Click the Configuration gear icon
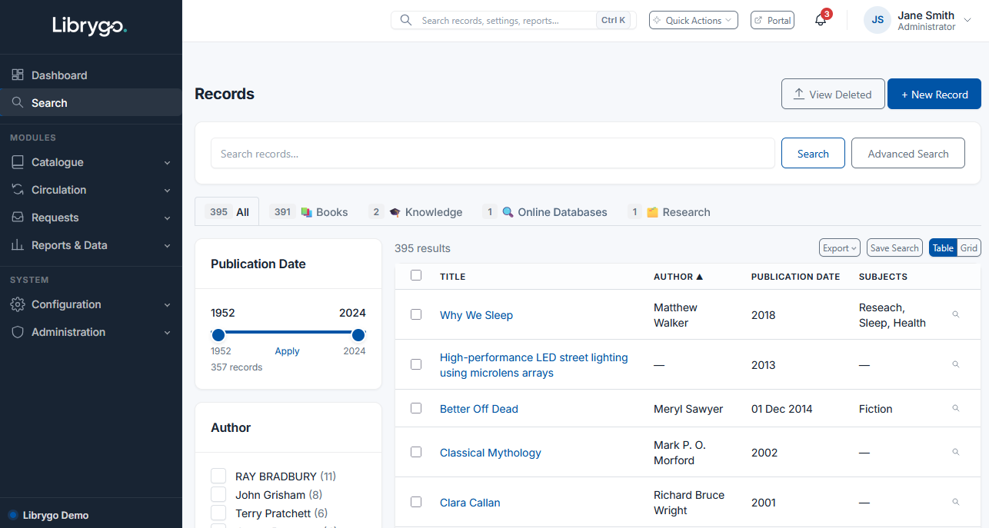Viewport: 989px width, 528px height. pyautogui.click(x=18, y=304)
